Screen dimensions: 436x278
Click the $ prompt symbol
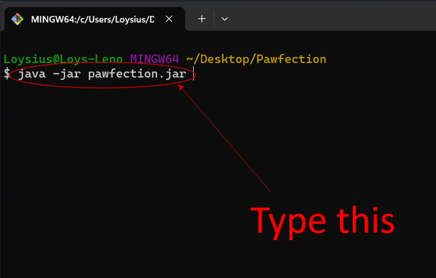click(6, 74)
